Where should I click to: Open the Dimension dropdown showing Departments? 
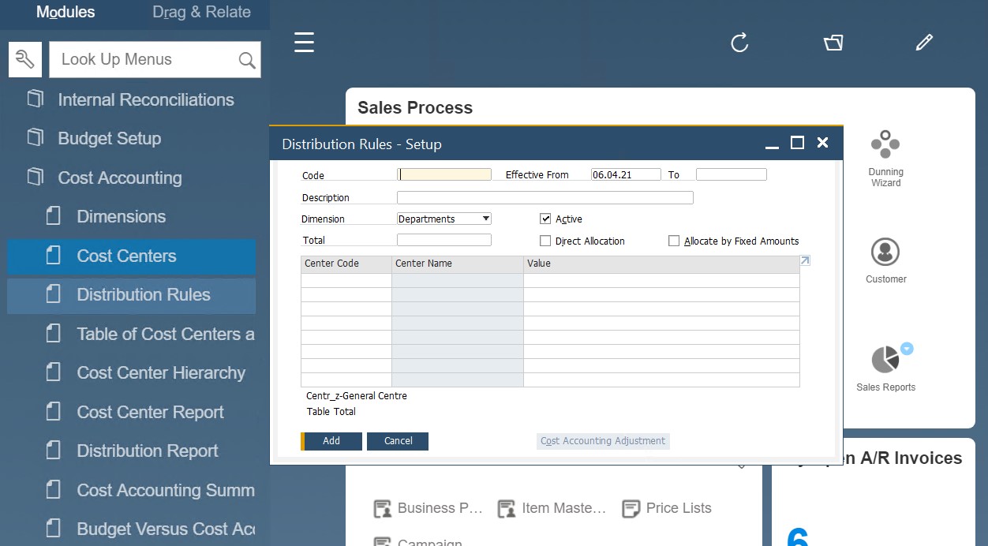click(443, 219)
